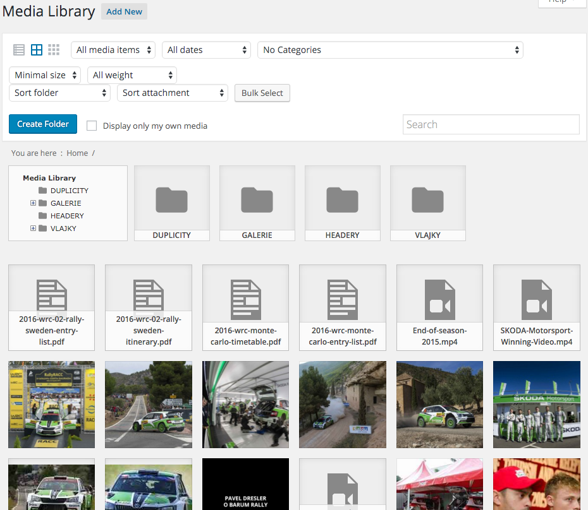The width and height of the screenshot is (588, 510).
Task: Switch to list view mode
Action: tap(19, 50)
